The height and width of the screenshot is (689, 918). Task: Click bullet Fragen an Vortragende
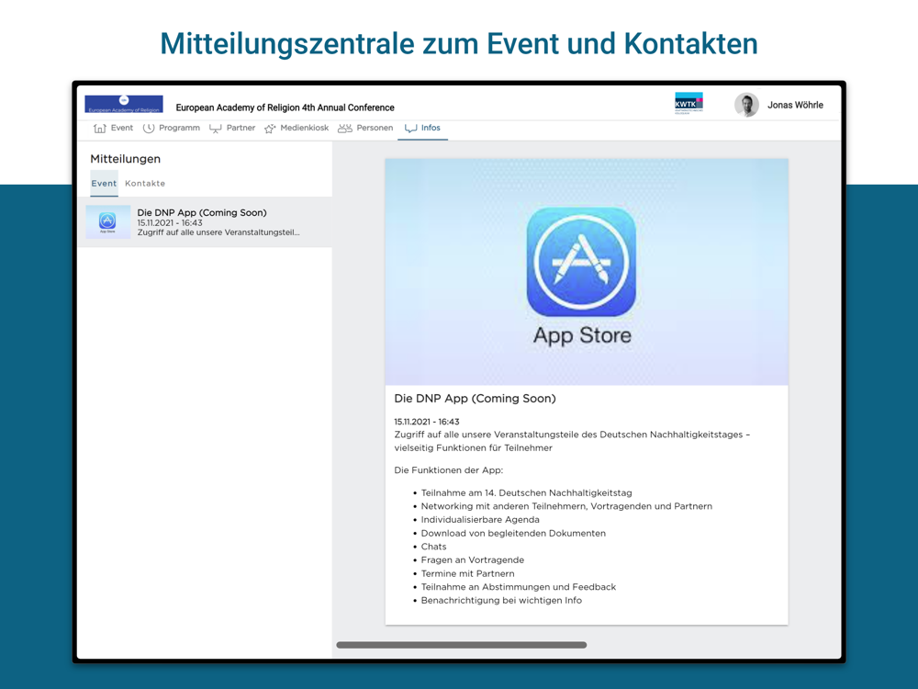pyautogui.click(x=473, y=560)
